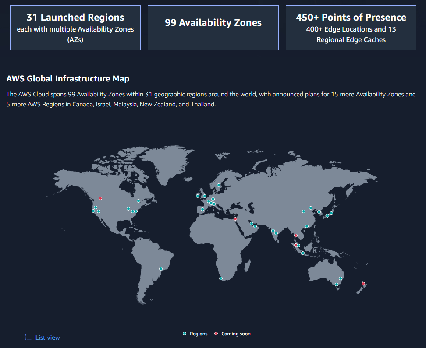
Task: Open the 99 Availability Zones card
Action: point(213,28)
